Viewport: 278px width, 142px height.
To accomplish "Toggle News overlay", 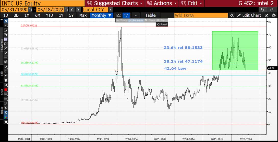I will point(150,20).
